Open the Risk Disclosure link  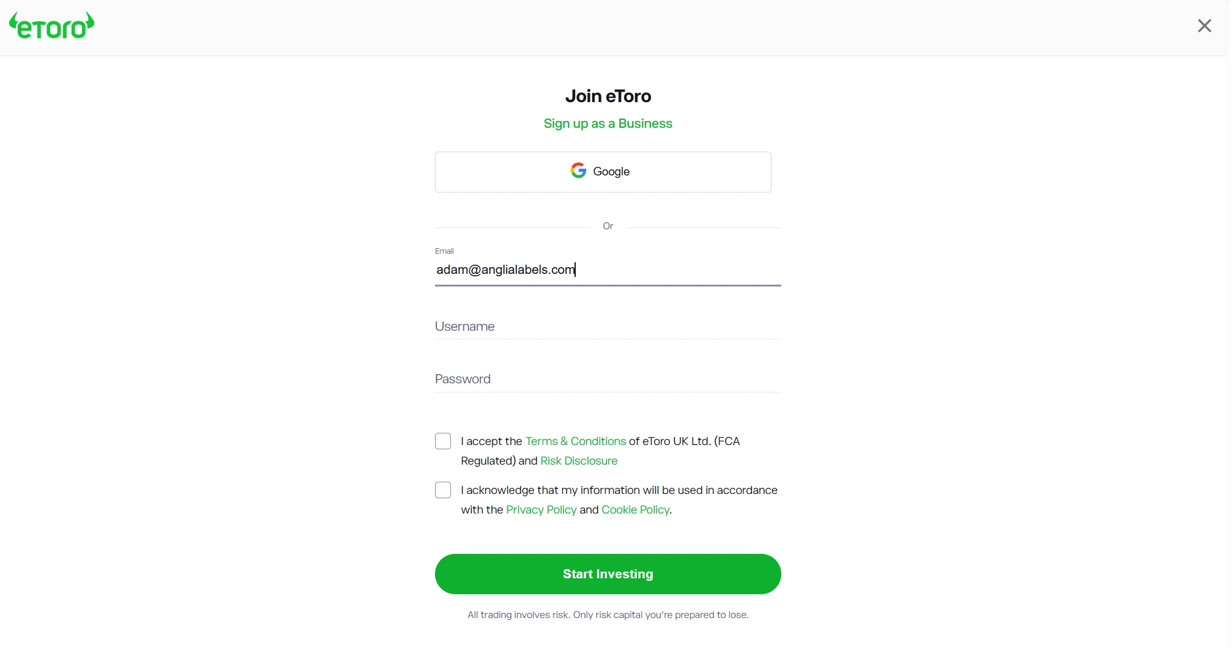579,461
